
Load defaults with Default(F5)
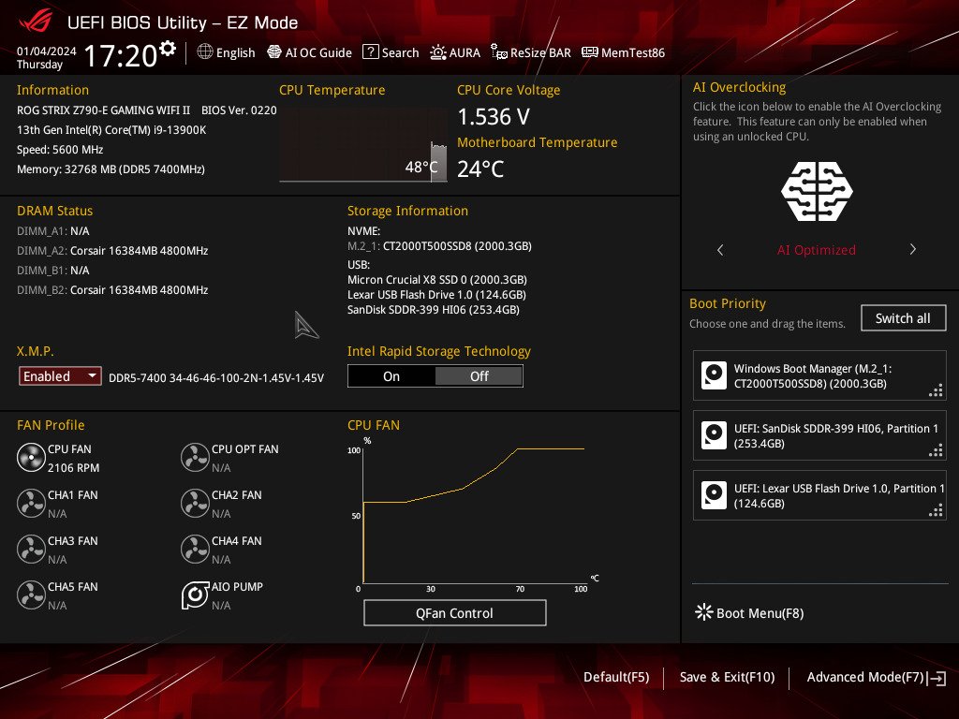click(x=616, y=677)
